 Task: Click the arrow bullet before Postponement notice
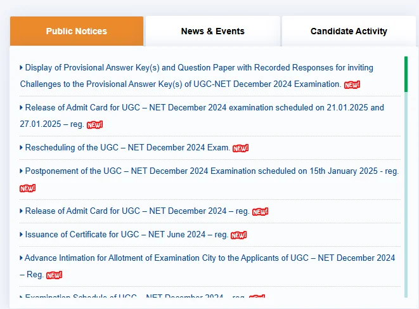click(22, 171)
